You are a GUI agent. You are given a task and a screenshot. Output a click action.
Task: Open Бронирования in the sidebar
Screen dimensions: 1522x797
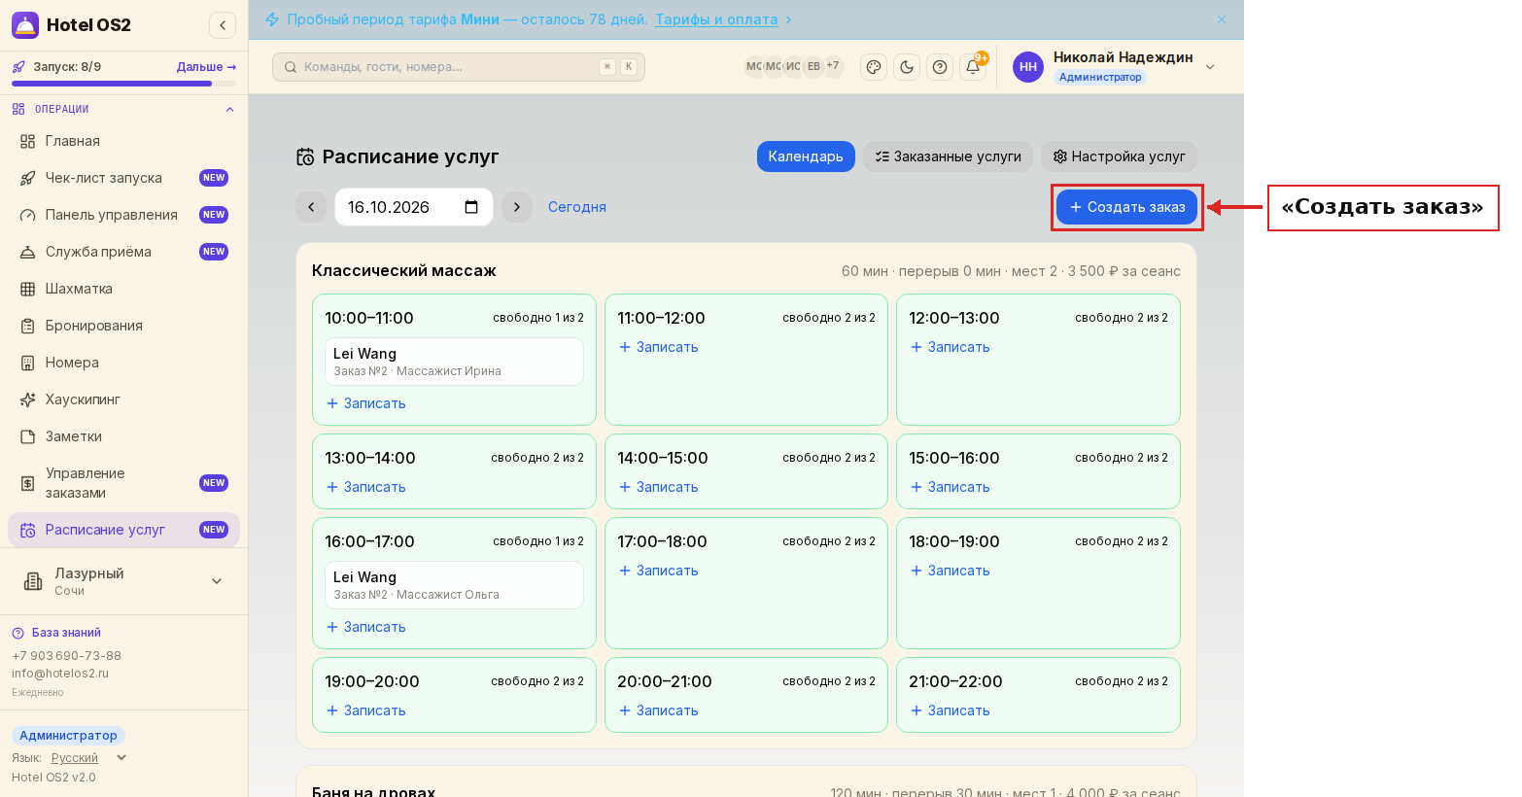click(123, 326)
